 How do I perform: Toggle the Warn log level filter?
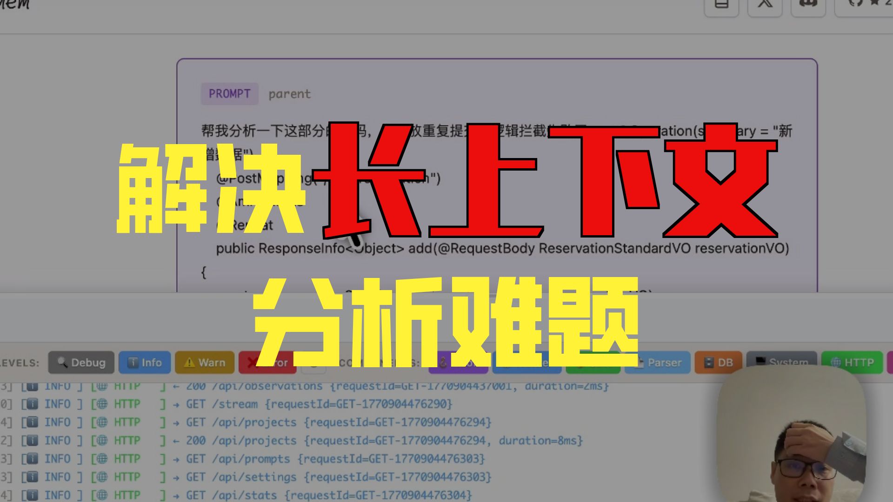205,363
